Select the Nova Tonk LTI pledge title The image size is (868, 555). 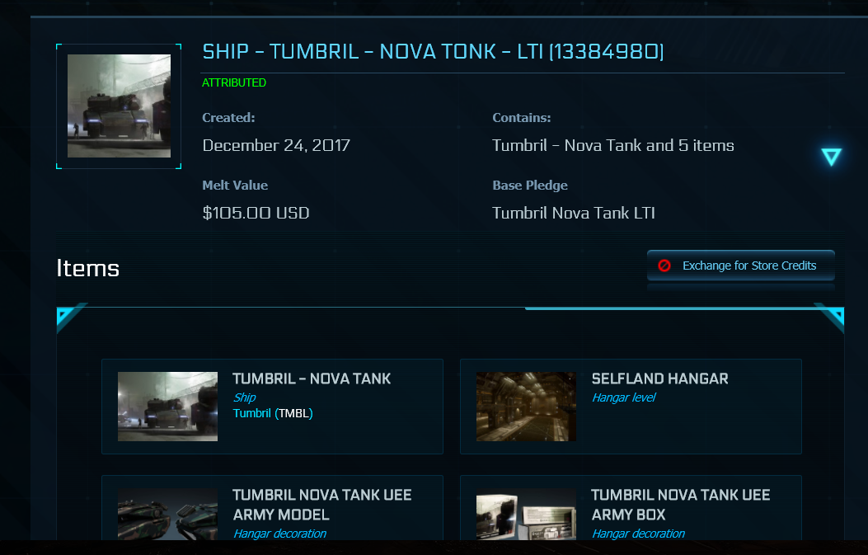[433, 52]
